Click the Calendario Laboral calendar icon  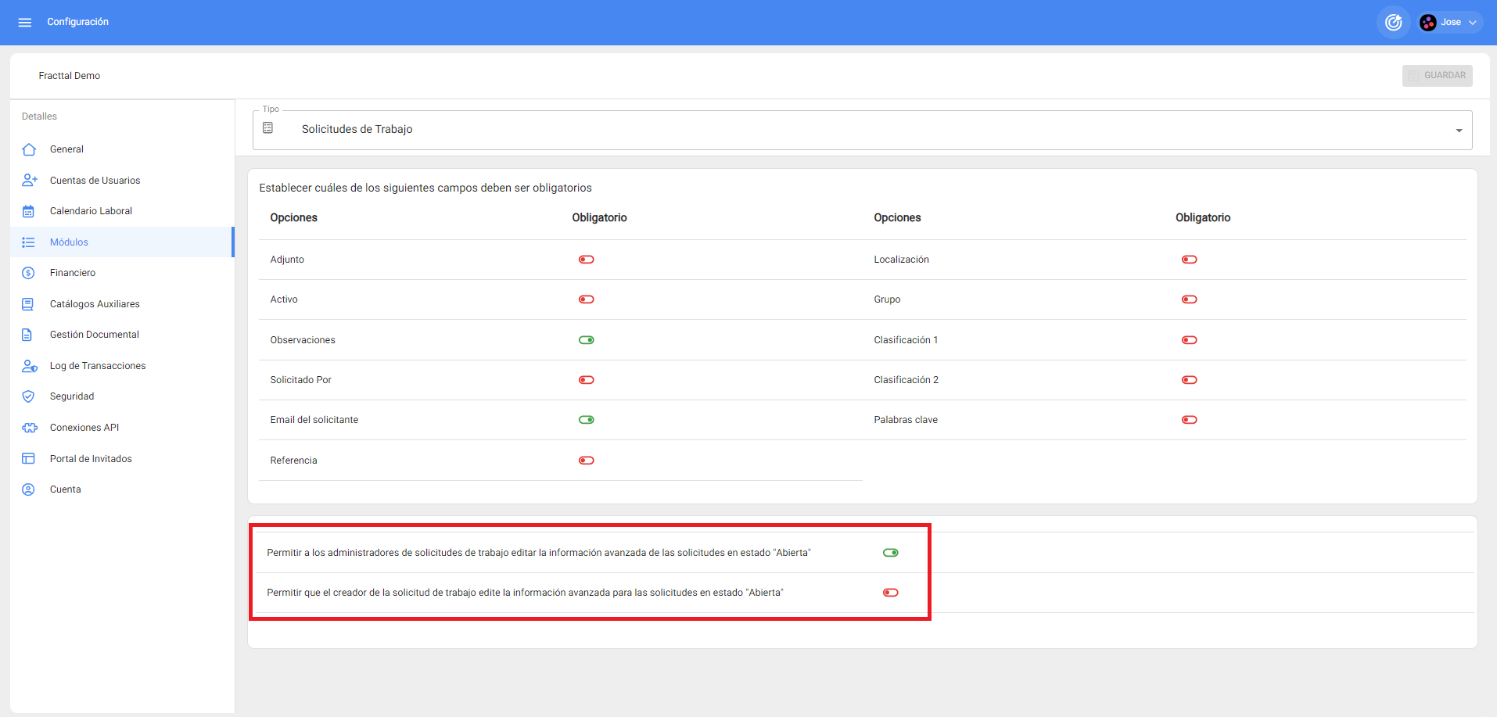[x=29, y=211]
